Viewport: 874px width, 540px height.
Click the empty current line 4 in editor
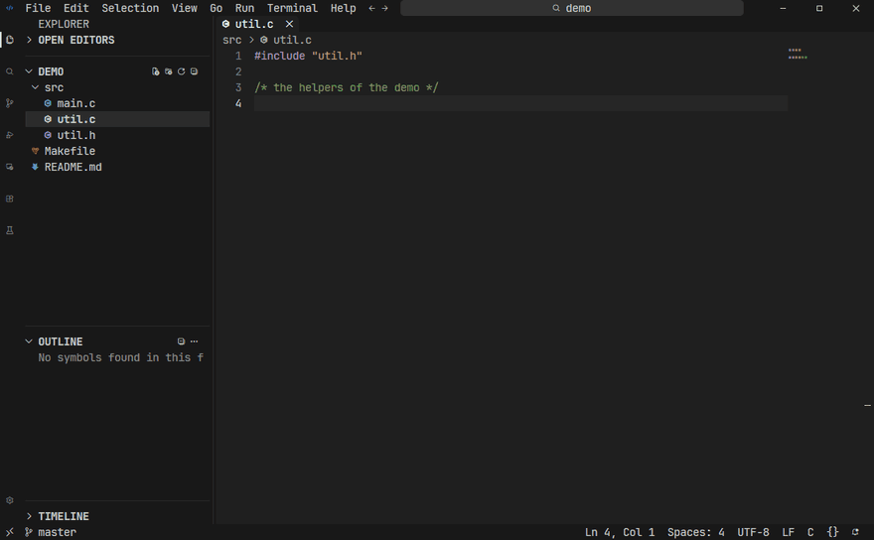[x=520, y=103]
